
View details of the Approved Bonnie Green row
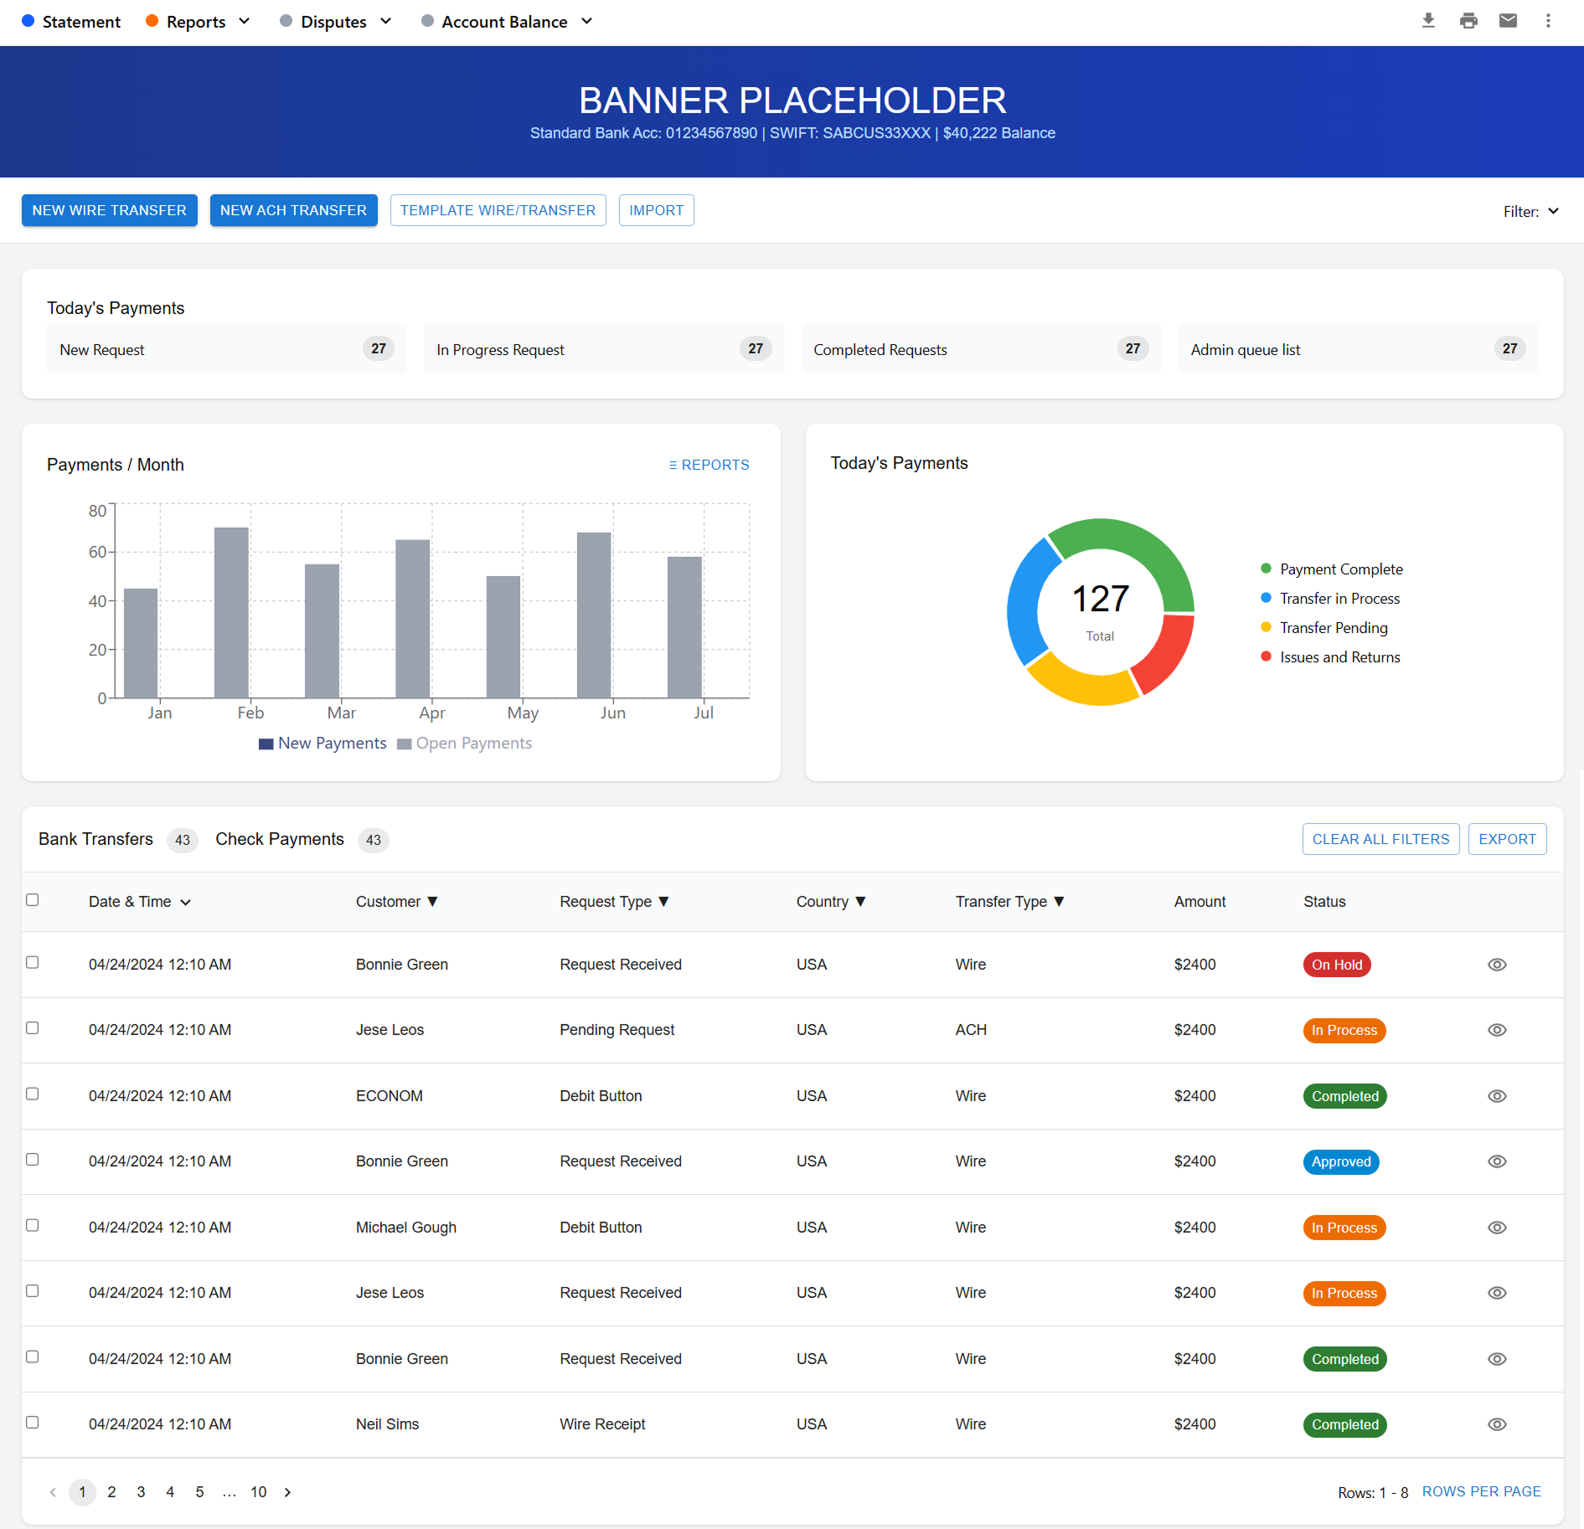point(1497,1161)
